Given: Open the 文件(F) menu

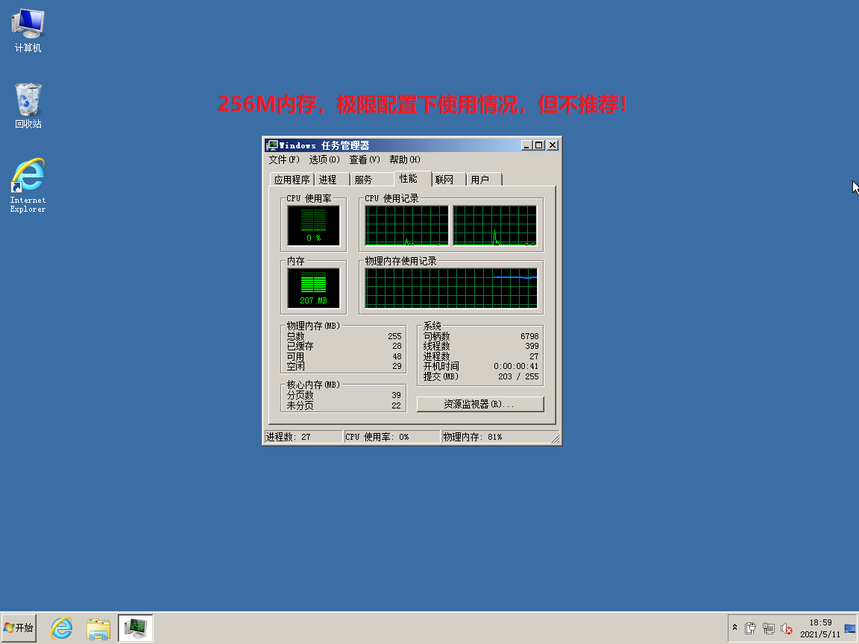Looking at the screenshot, I should tap(283, 160).
